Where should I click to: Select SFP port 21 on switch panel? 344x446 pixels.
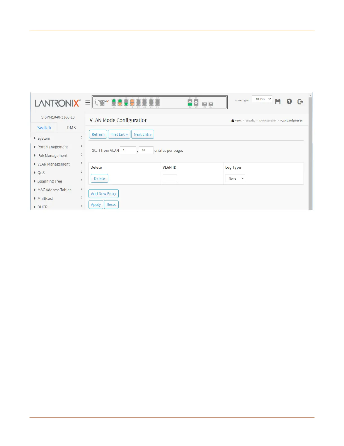(x=205, y=104)
